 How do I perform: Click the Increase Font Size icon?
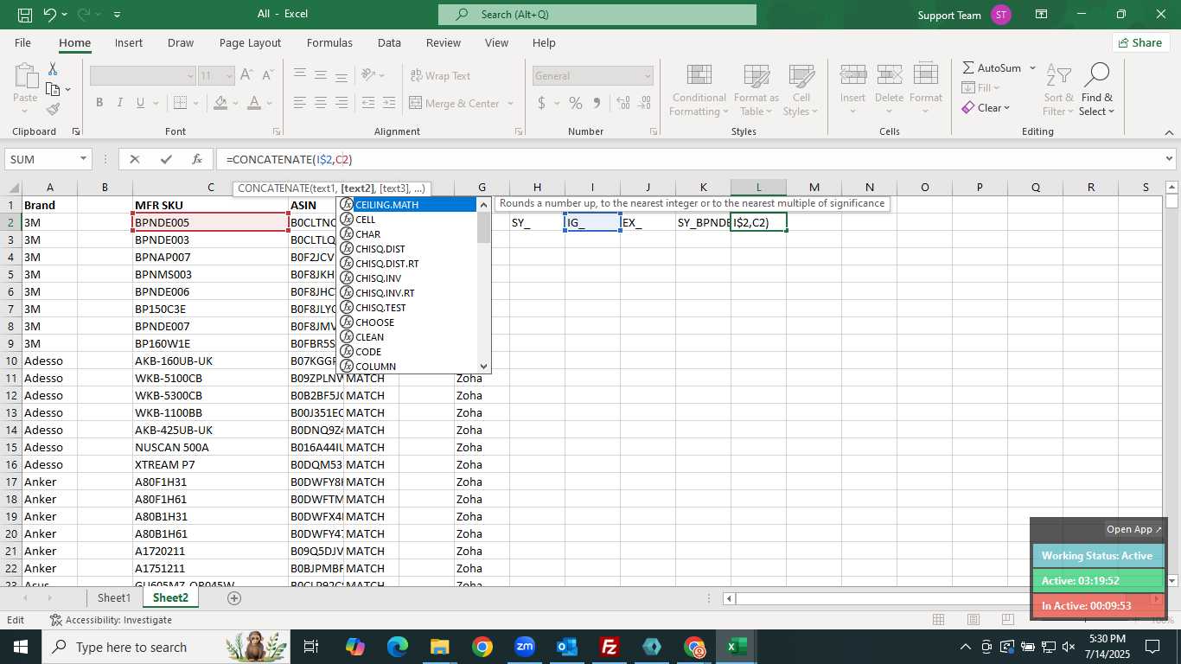[246, 75]
